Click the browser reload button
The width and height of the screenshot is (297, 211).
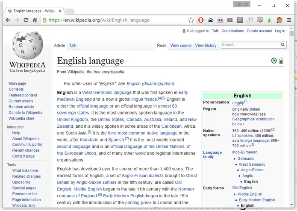(x=26, y=20)
